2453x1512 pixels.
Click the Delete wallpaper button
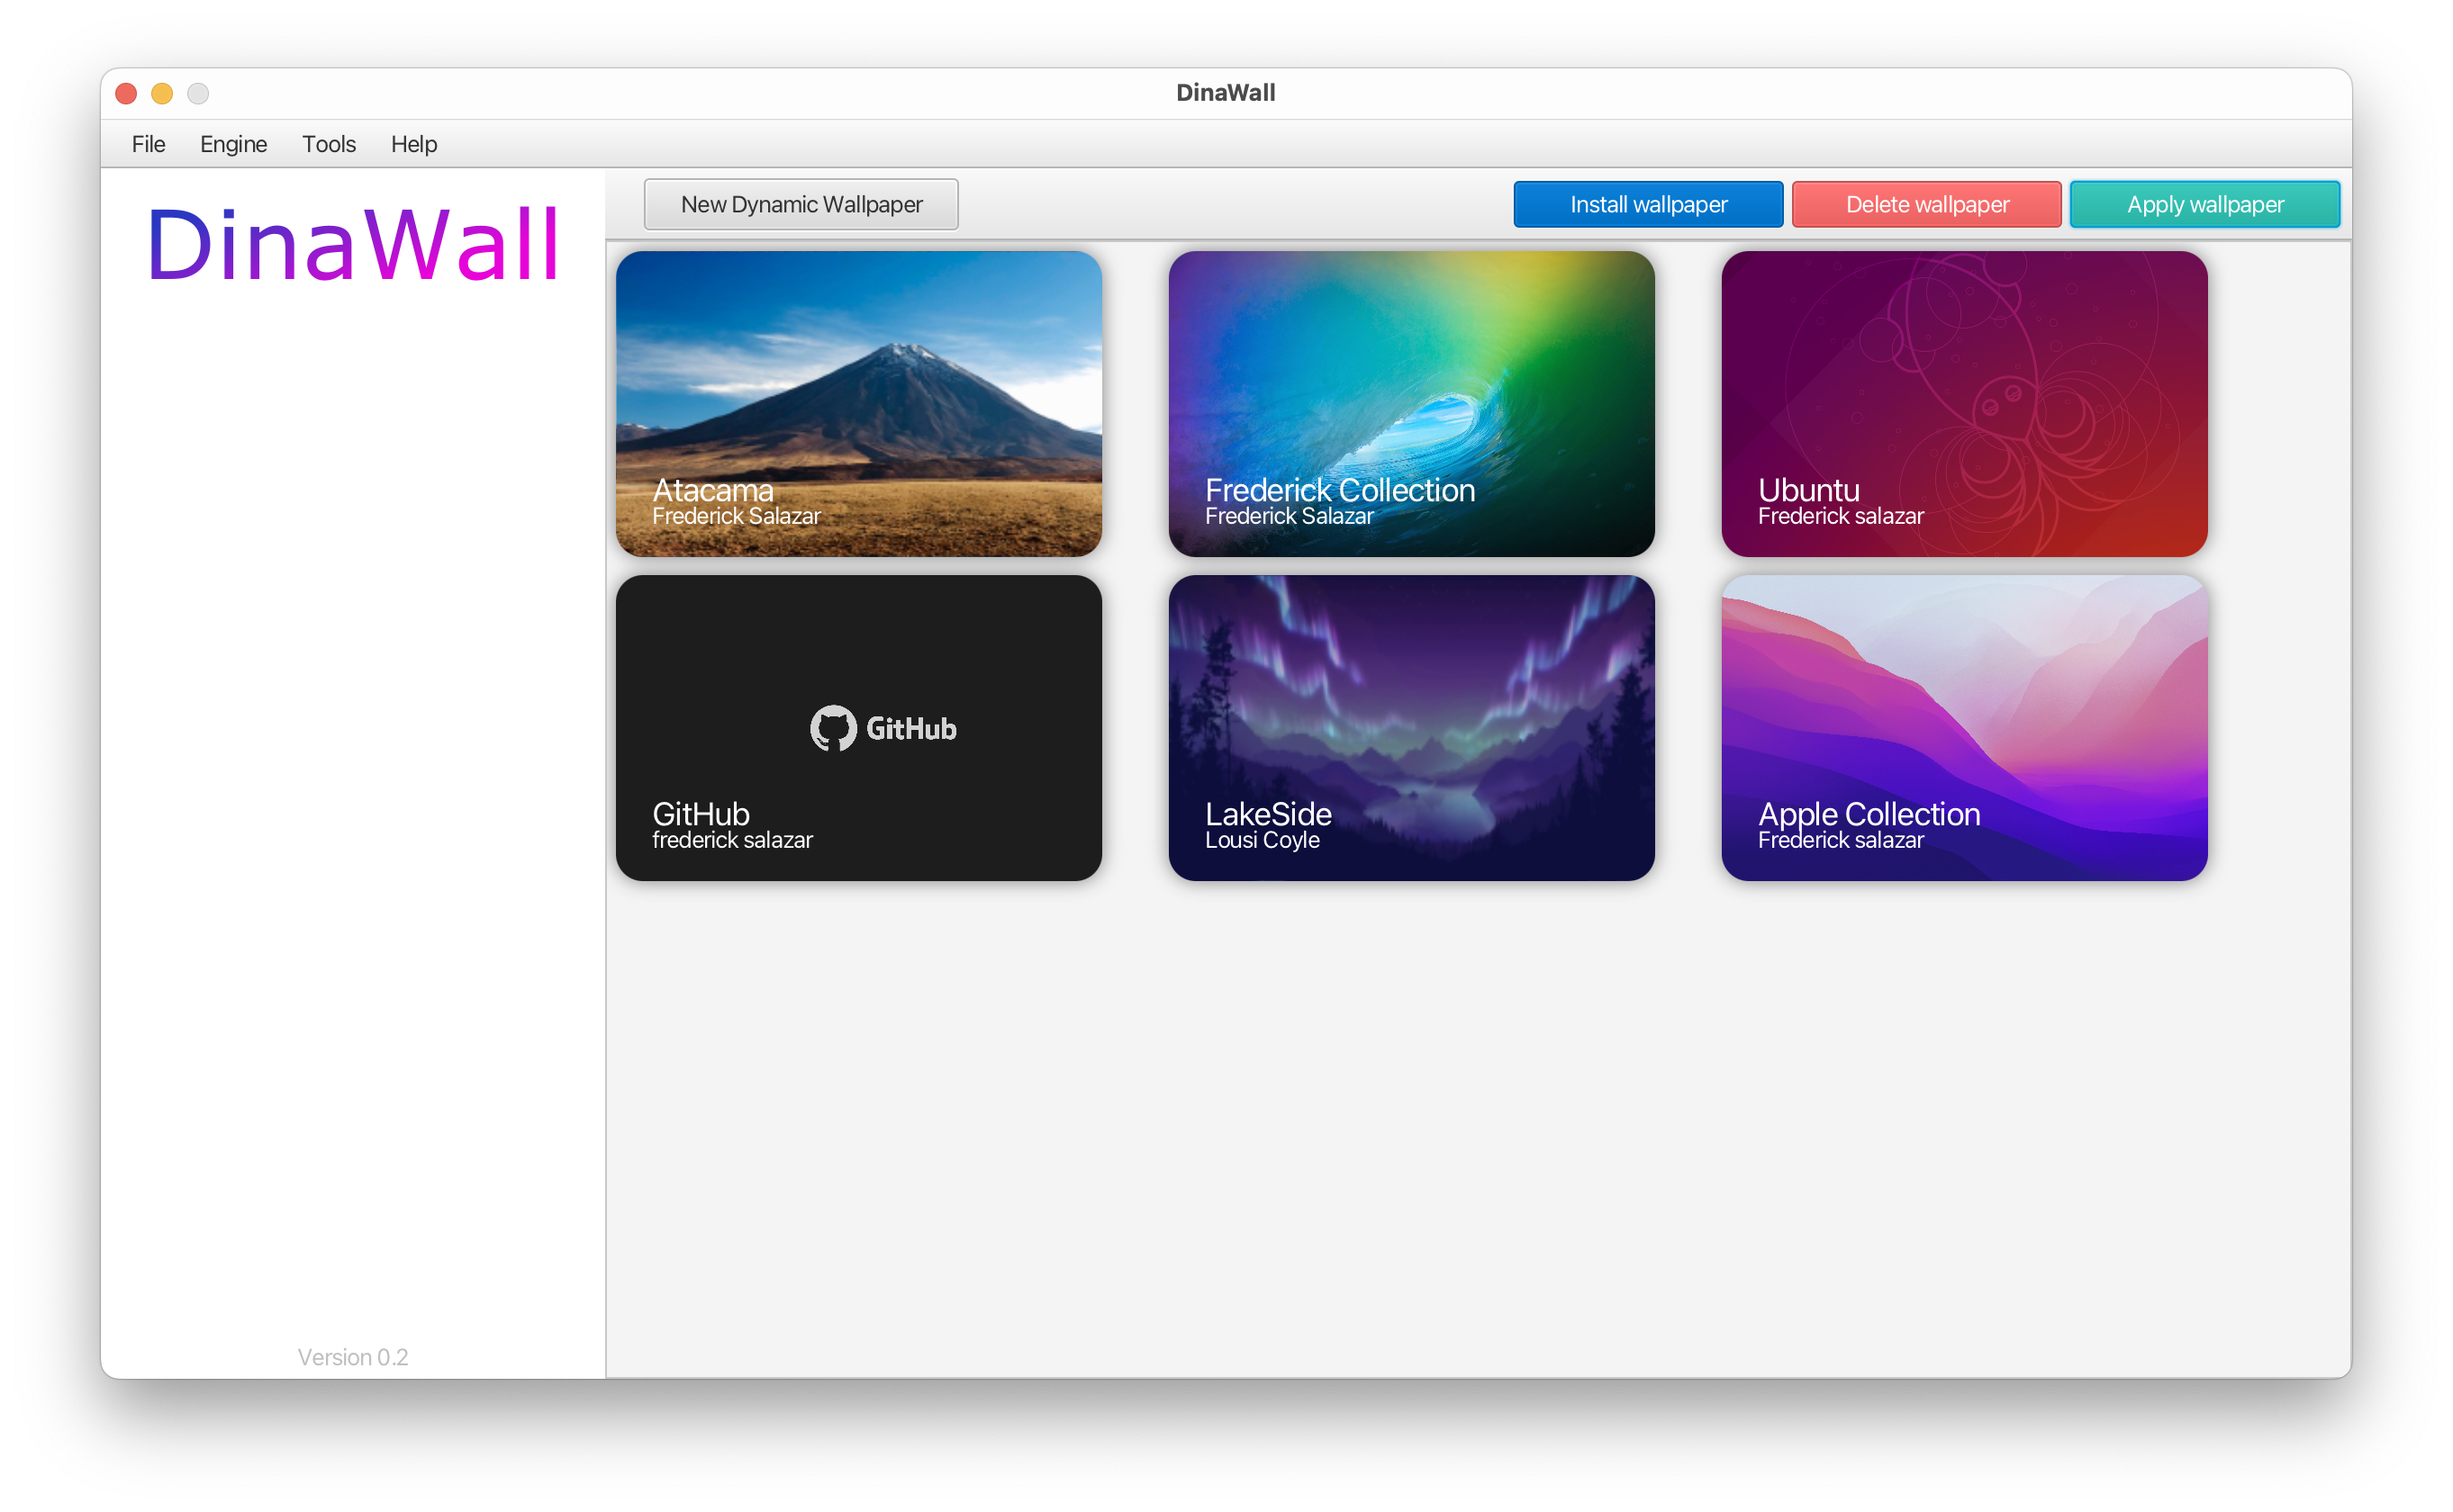tap(1927, 204)
